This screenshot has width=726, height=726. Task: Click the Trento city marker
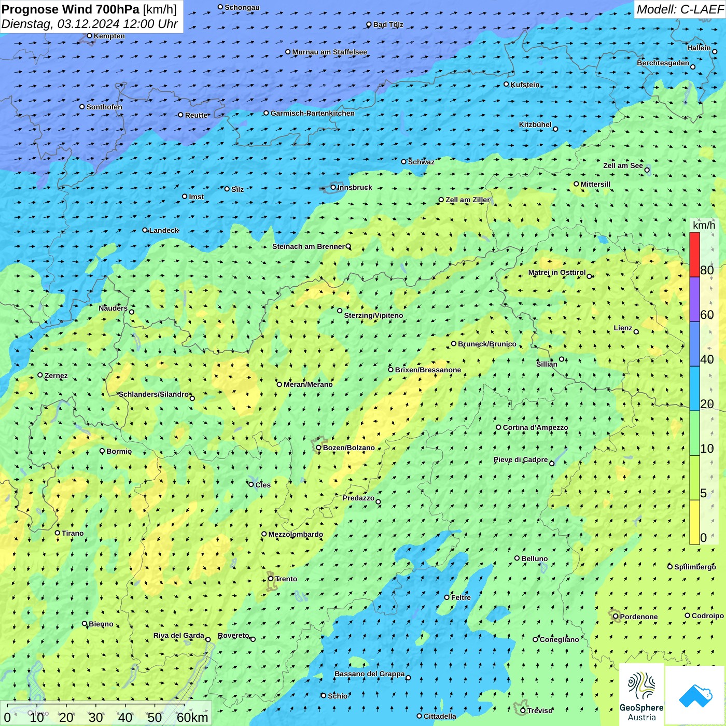tap(271, 579)
